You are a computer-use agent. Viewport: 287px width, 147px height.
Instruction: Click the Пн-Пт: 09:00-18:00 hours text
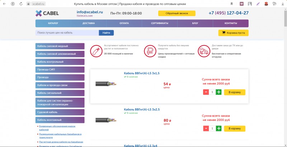[126, 13]
